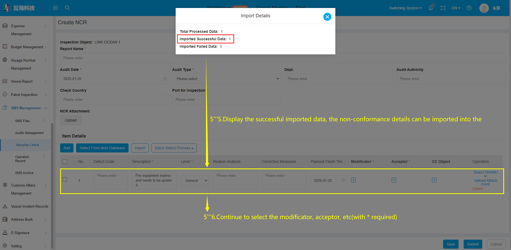Expand Operation Record submenu
Image resolution: width=511 pixels, height=250 pixels.
coord(44,156)
